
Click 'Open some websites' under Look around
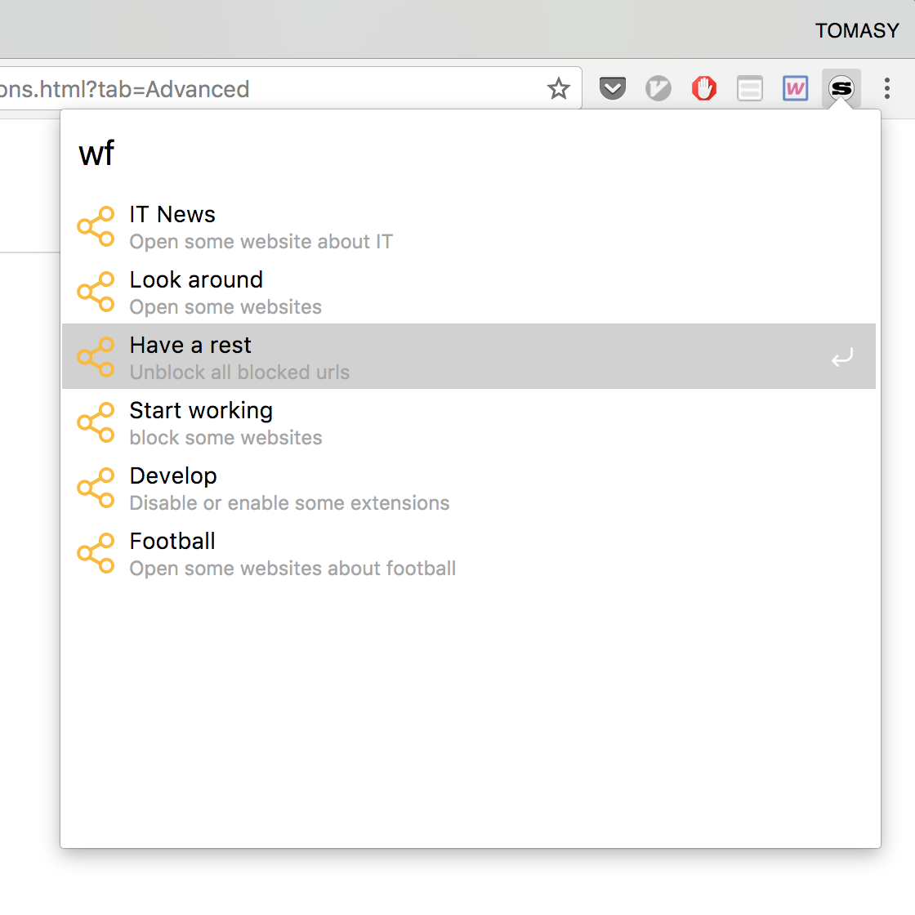(225, 307)
